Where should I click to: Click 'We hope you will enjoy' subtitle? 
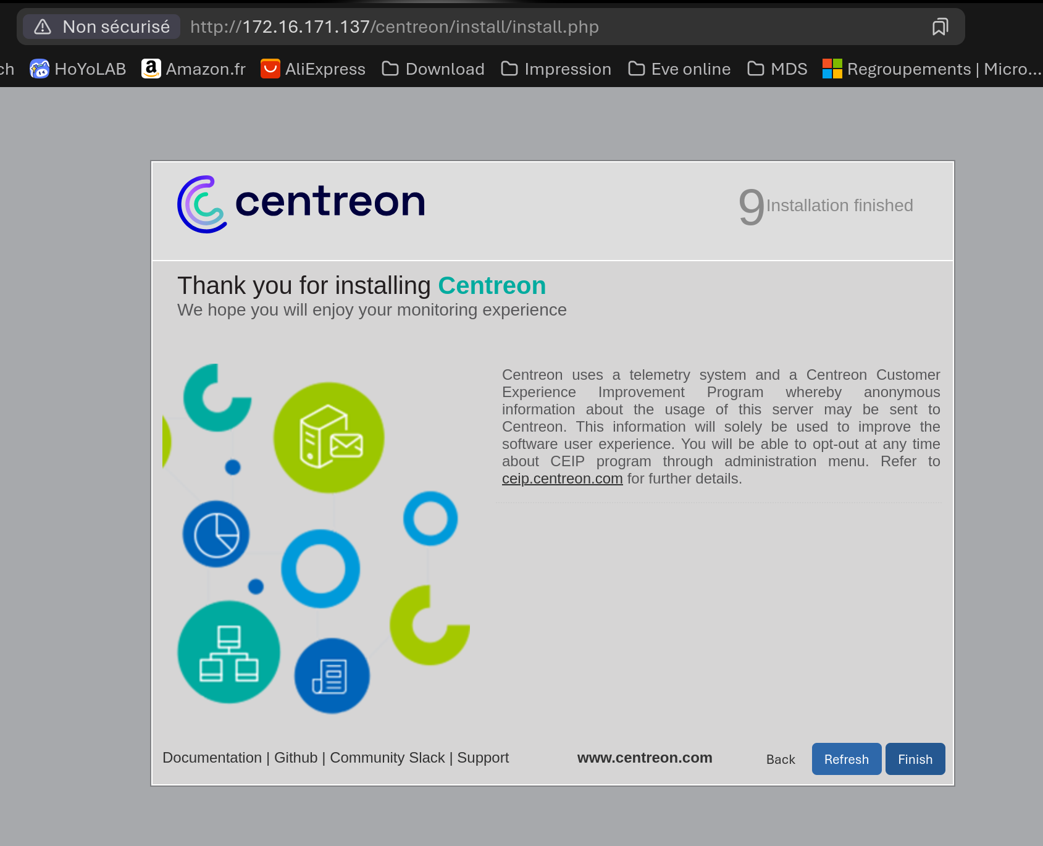372,309
